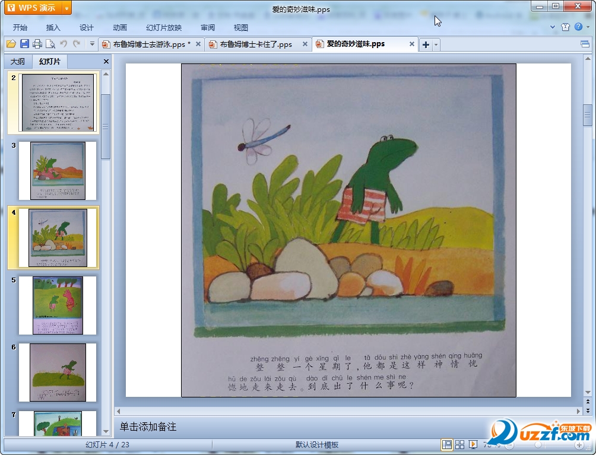This screenshot has height=455, width=596.
Task: Click the Open folder icon in toolbar
Action: tap(11, 44)
